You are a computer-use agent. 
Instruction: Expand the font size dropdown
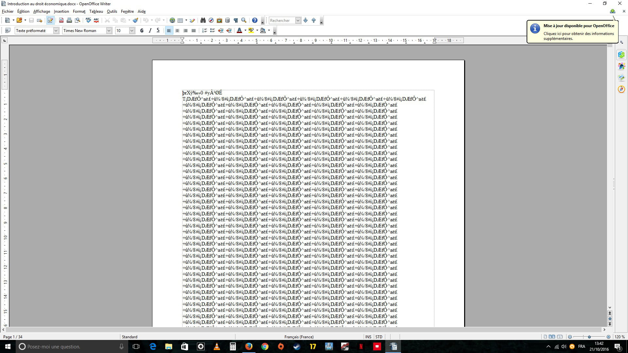point(132,30)
